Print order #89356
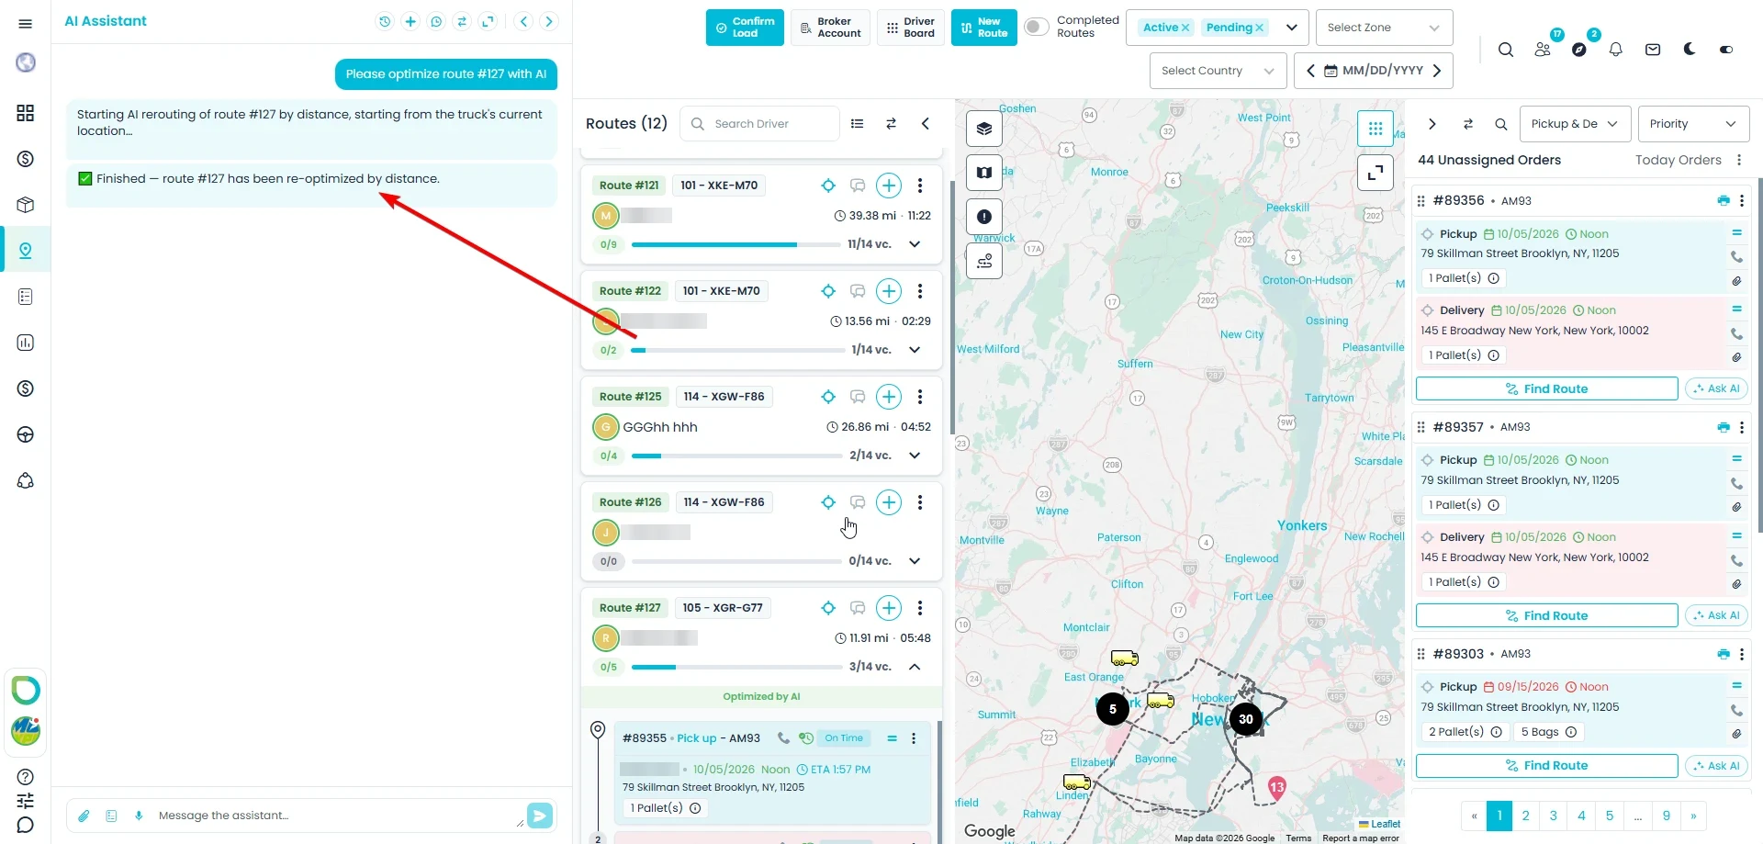 pos(1724,200)
